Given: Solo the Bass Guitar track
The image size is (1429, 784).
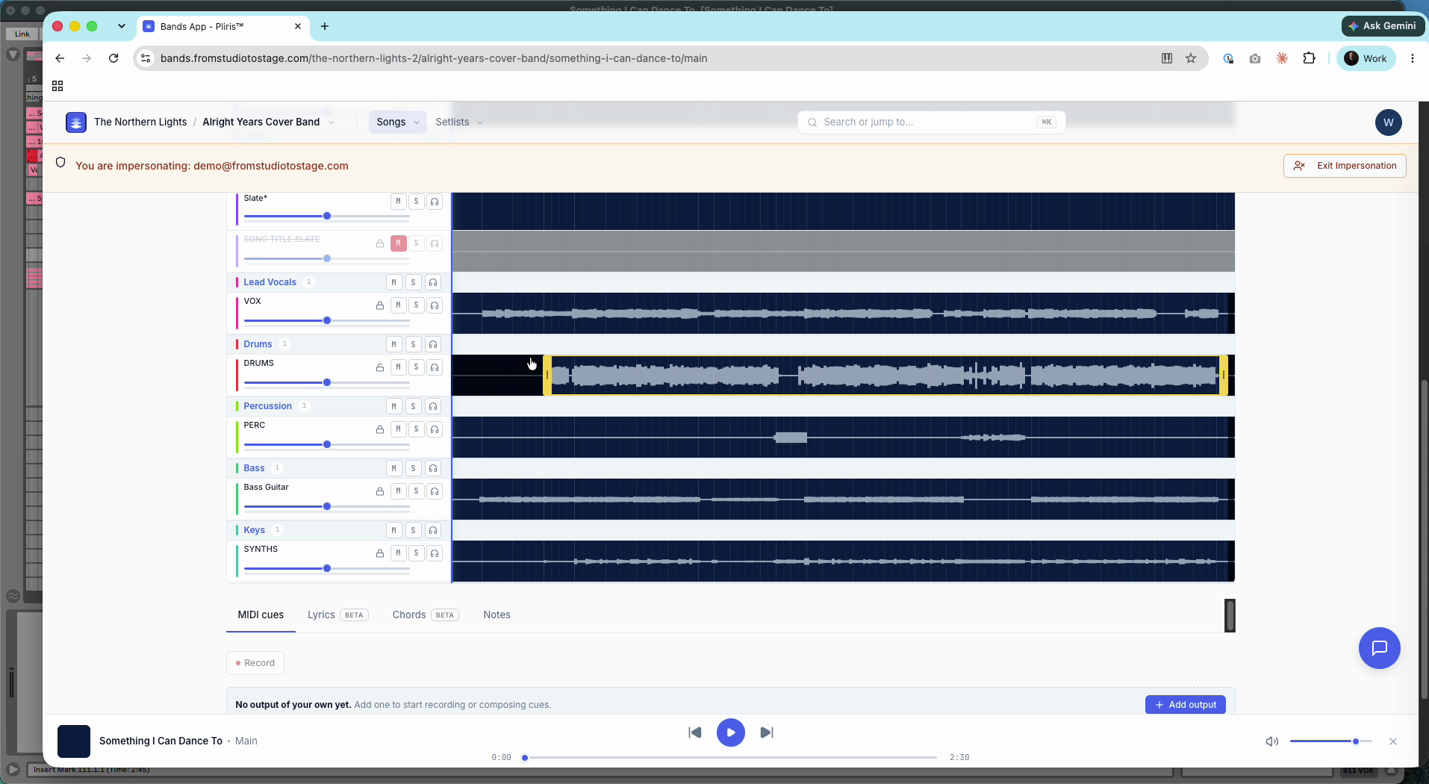Looking at the screenshot, I should [417, 491].
